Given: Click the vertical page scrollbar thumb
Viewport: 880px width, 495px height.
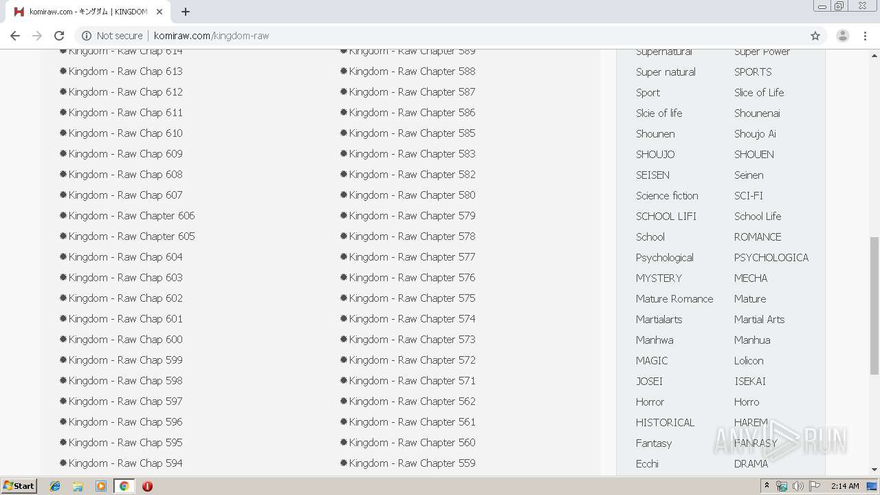Looking at the screenshot, I should coord(874,305).
